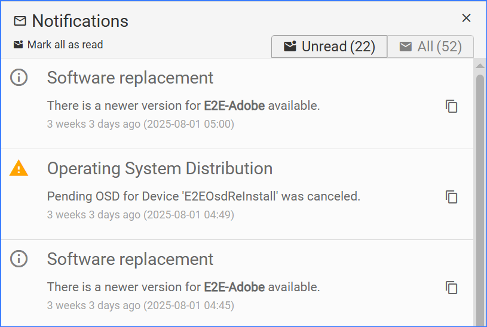The width and height of the screenshot is (487, 327).
Task: Select the Software replacement title from 04:45
Action: [x=130, y=260]
